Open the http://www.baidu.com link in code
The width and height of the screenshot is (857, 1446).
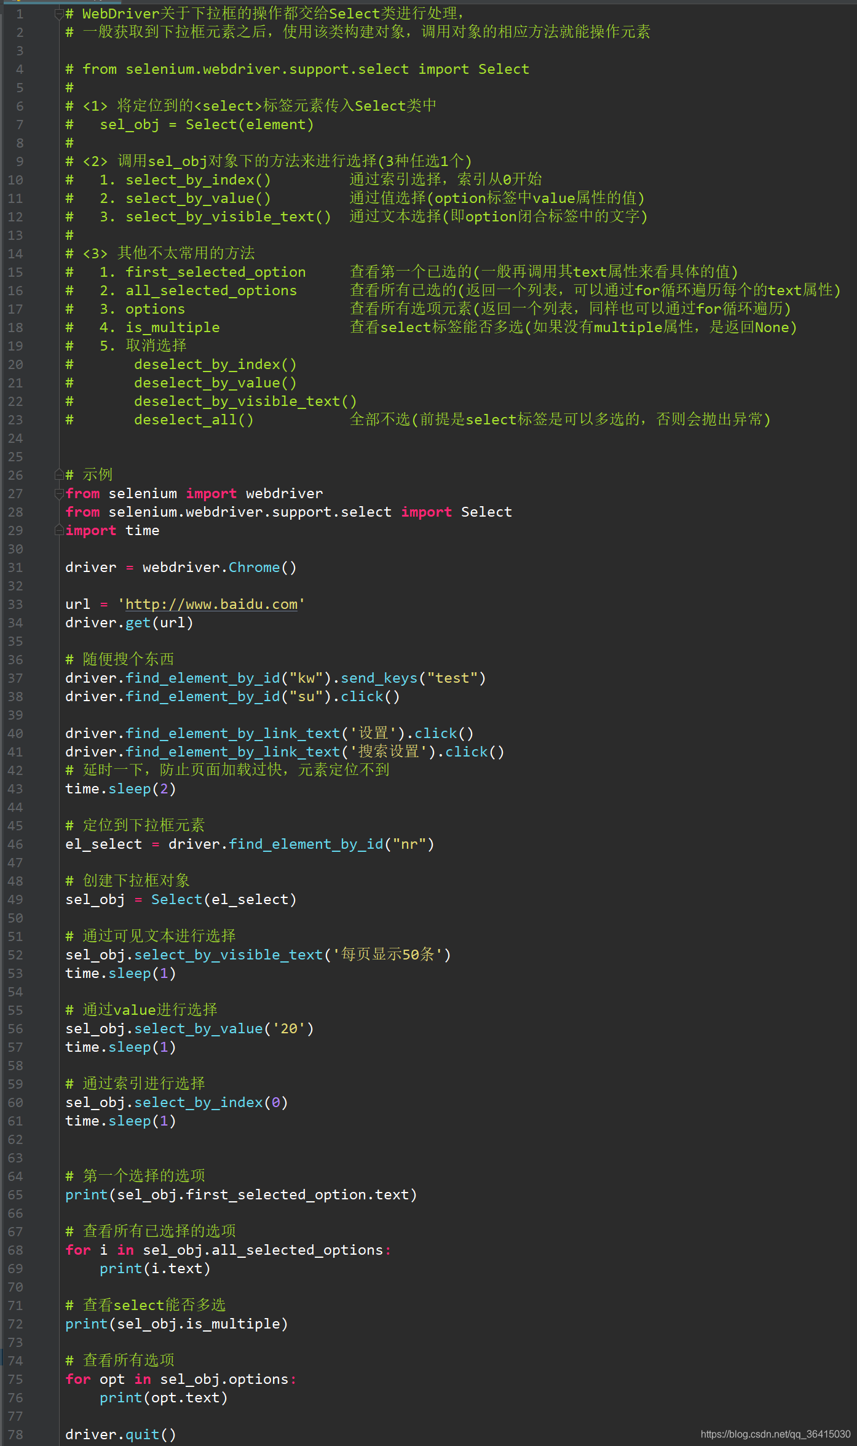(211, 604)
